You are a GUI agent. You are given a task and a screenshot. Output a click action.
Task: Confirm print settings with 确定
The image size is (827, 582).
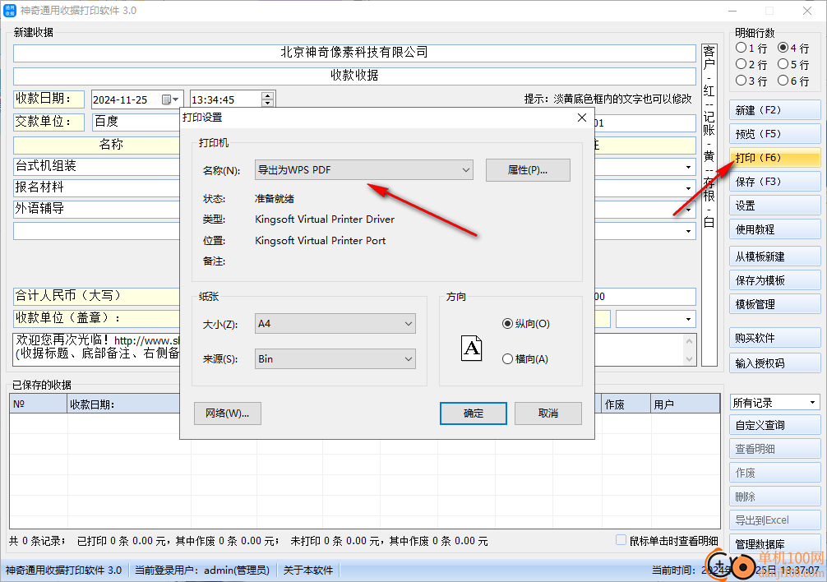pos(473,413)
